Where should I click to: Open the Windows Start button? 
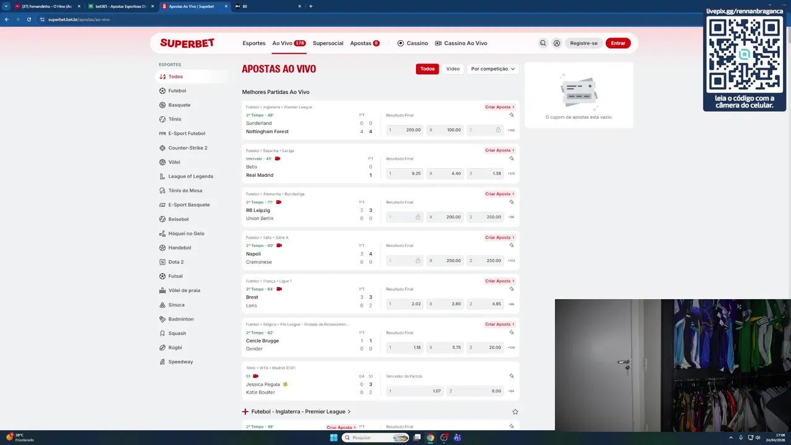tap(334, 438)
